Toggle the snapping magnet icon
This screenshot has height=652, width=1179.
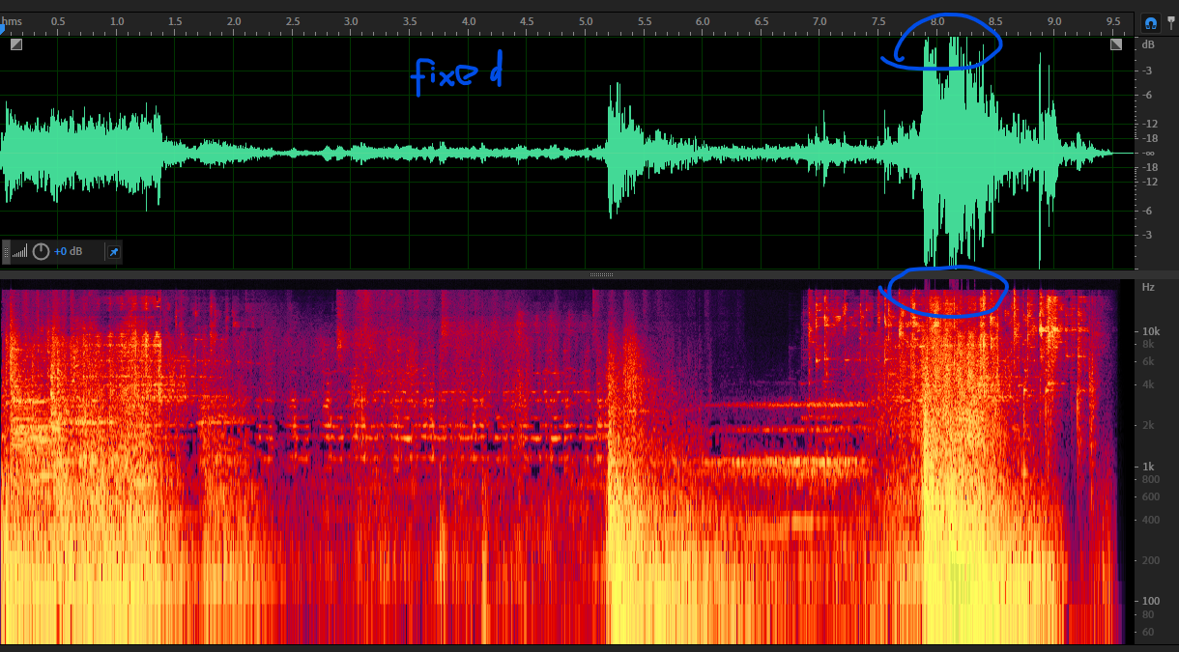[x=1150, y=22]
